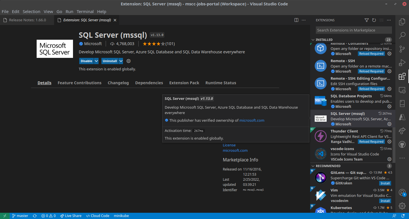Open the Azure view icon
Viewport: 409px width, 219px height.
(x=402, y=117)
